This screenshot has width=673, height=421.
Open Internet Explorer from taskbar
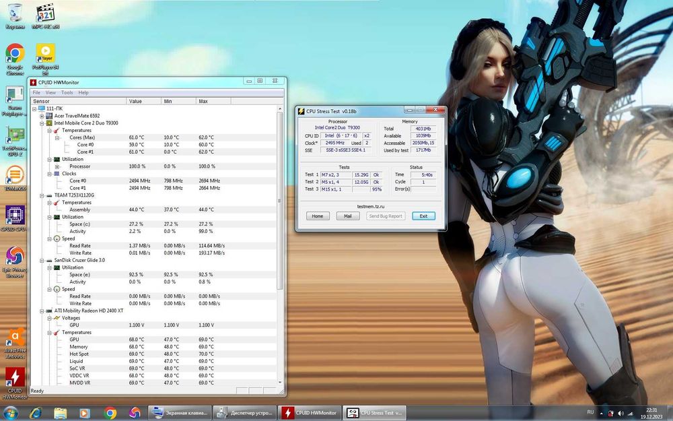pyautogui.click(x=36, y=413)
